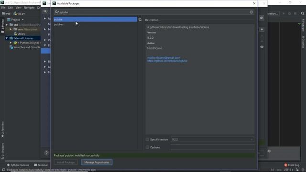
Task: Open the Edit menu
Action: [11, 8]
